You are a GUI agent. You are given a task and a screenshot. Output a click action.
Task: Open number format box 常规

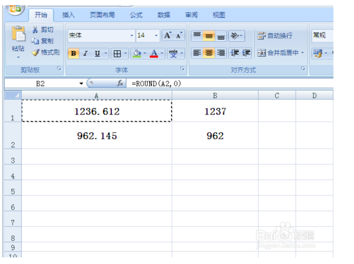(322, 35)
